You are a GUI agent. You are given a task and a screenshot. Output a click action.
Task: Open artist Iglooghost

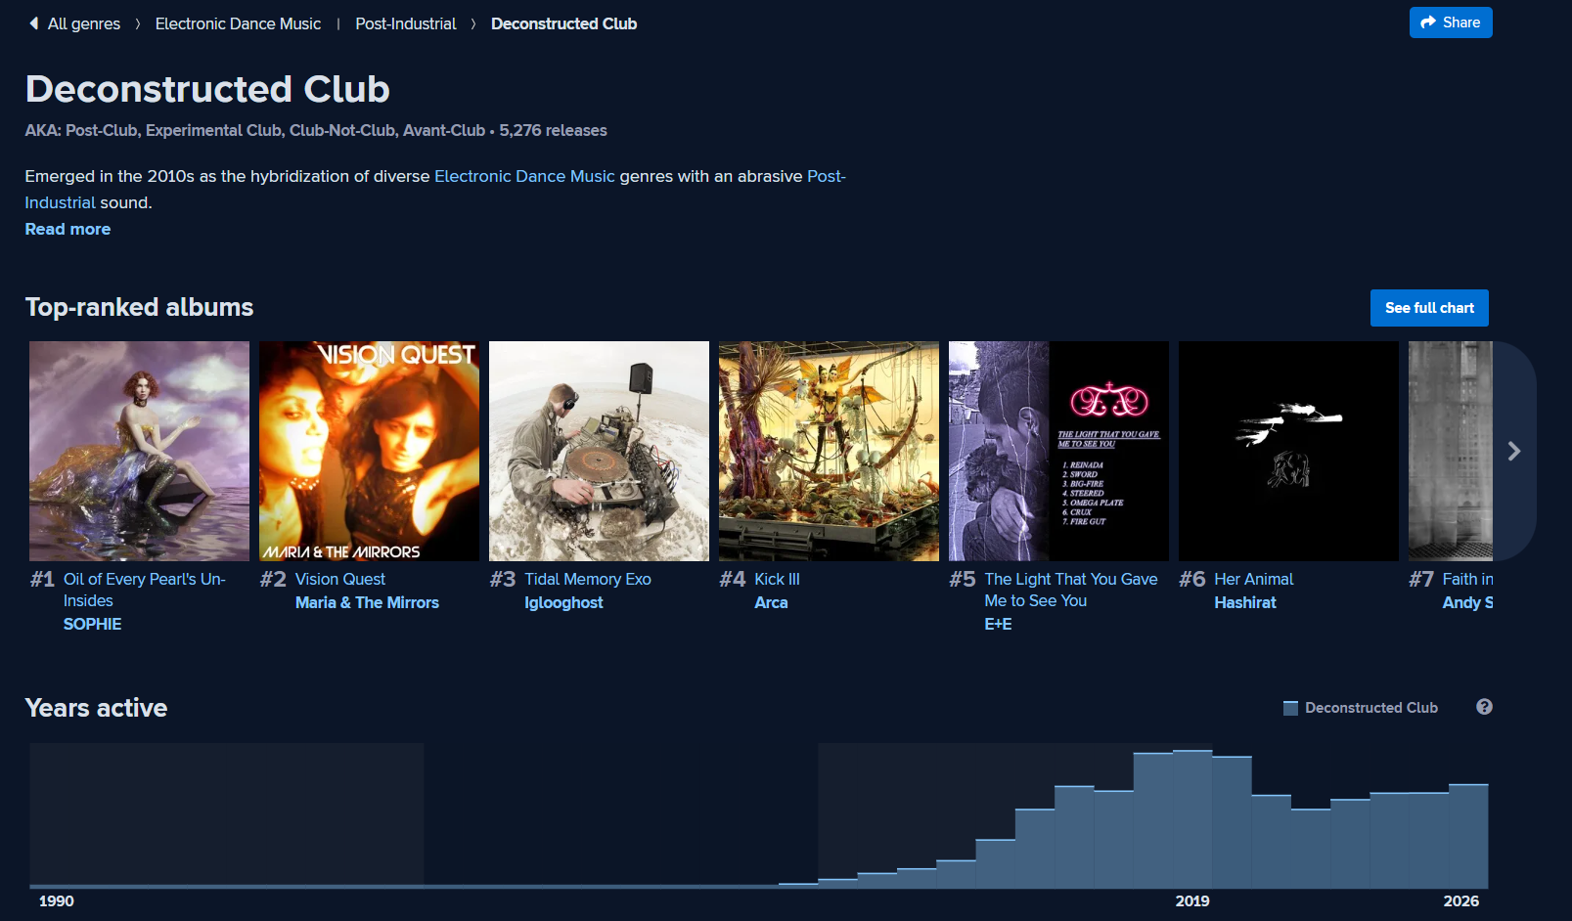[x=563, y=602]
